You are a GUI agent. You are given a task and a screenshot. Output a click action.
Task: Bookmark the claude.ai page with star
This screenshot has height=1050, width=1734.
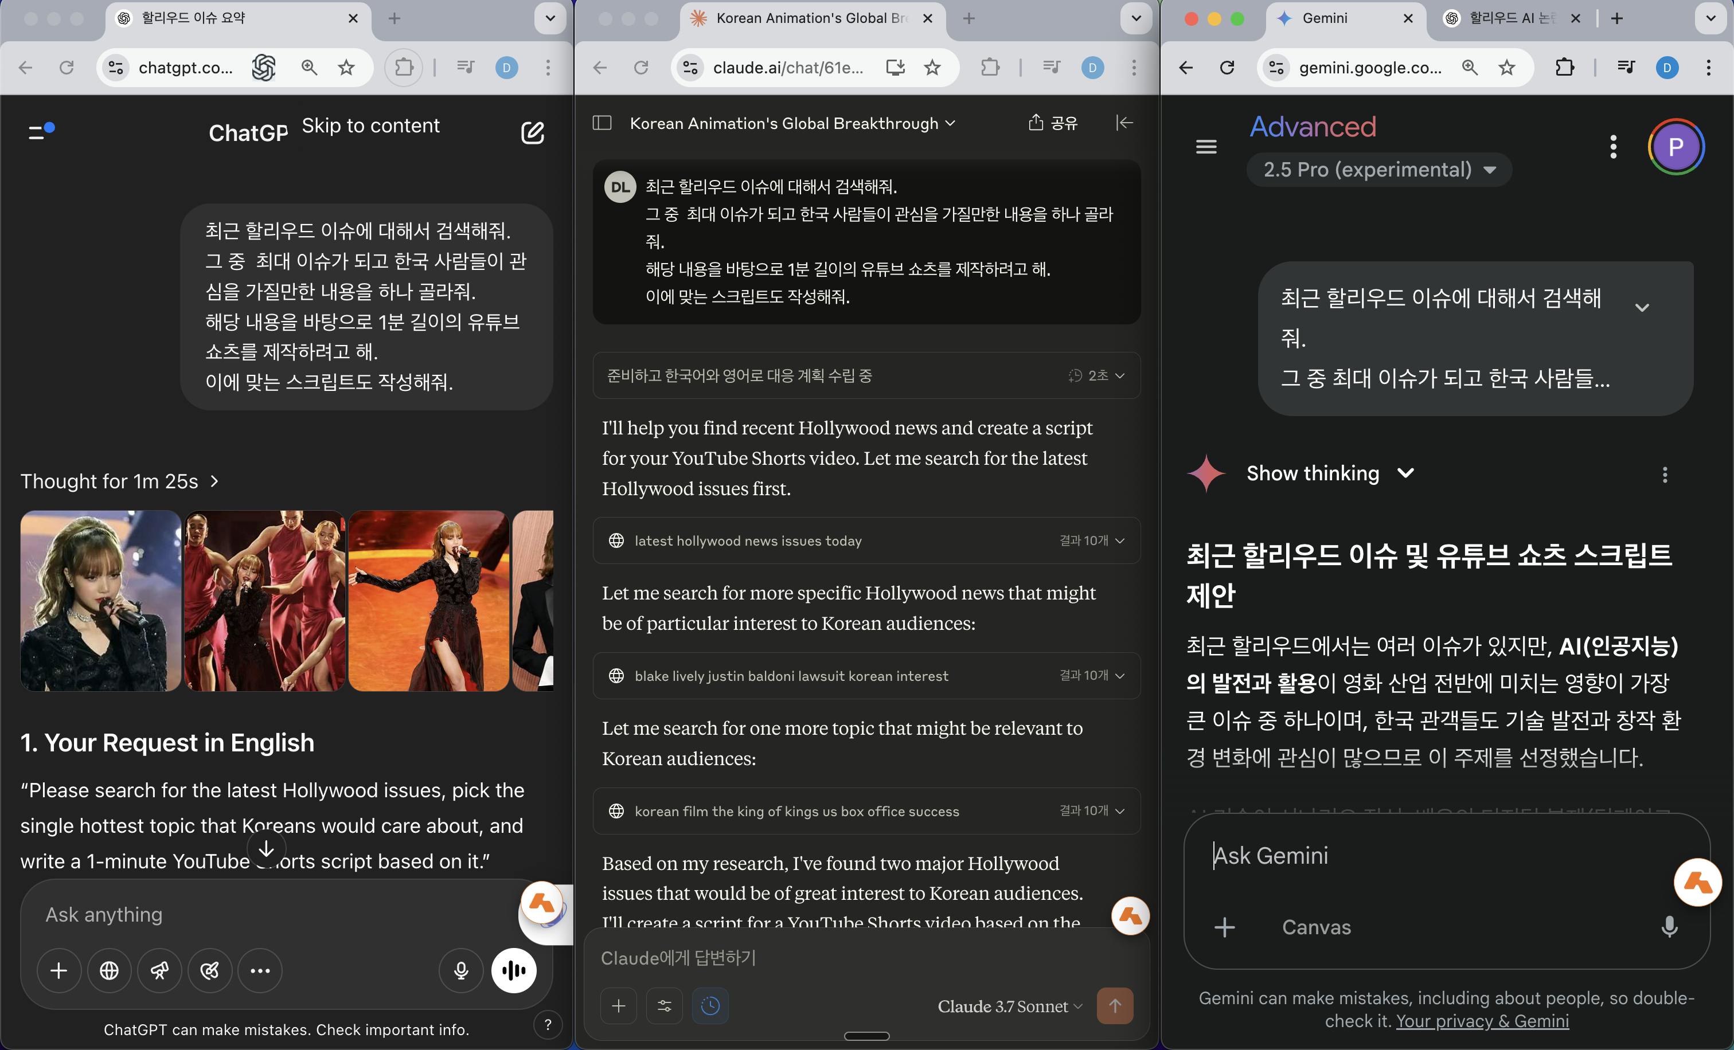932,68
